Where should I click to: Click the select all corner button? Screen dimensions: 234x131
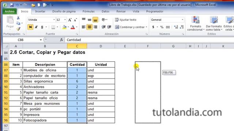pos(6,46)
